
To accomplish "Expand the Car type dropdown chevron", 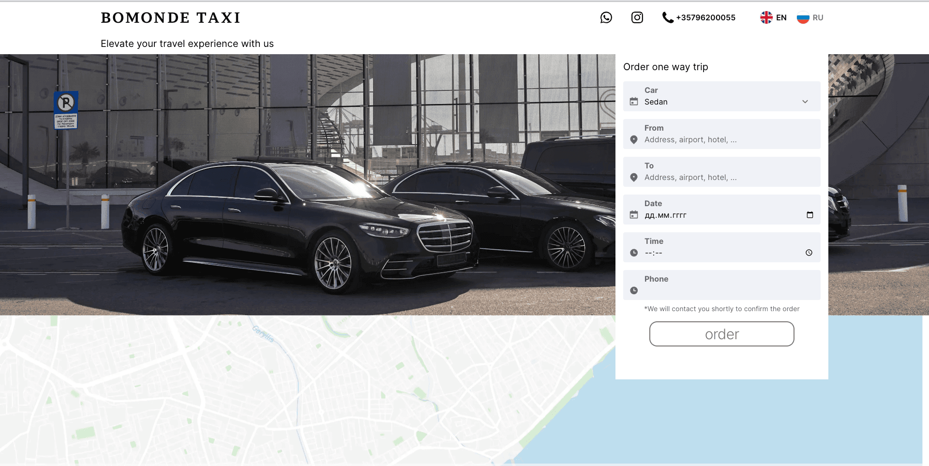I will pos(805,102).
